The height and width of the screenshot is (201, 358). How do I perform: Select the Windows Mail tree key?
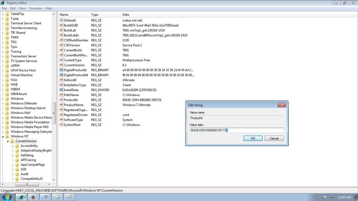pyautogui.click(x=20, y=113)
